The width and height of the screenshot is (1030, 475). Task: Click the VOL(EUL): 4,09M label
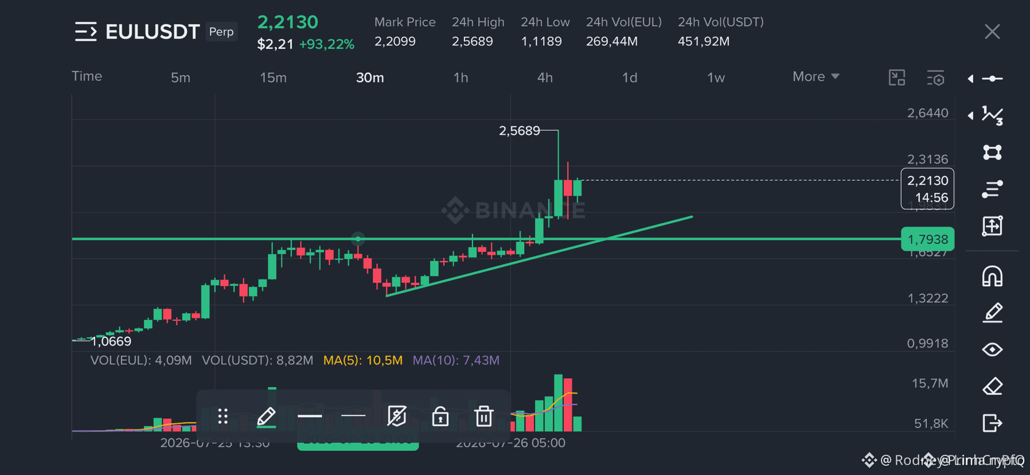click(141, 360)
